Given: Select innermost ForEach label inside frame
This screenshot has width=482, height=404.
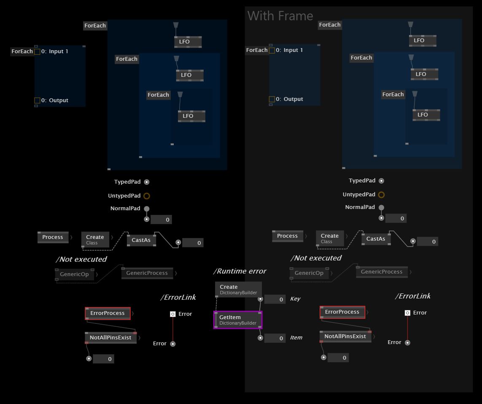Looking at the screenshot, I should coord(393,95).
